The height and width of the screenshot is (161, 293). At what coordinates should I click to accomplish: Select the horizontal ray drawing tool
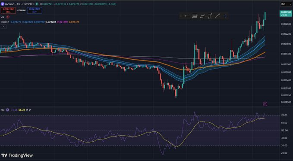tap(187, 16)
